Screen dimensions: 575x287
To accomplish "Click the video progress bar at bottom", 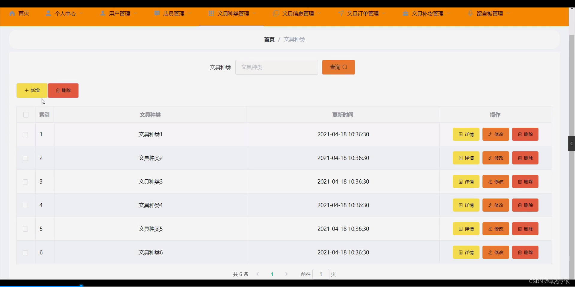I will 287,286.
